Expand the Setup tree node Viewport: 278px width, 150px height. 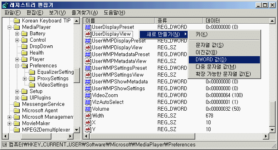coord(17,91)
